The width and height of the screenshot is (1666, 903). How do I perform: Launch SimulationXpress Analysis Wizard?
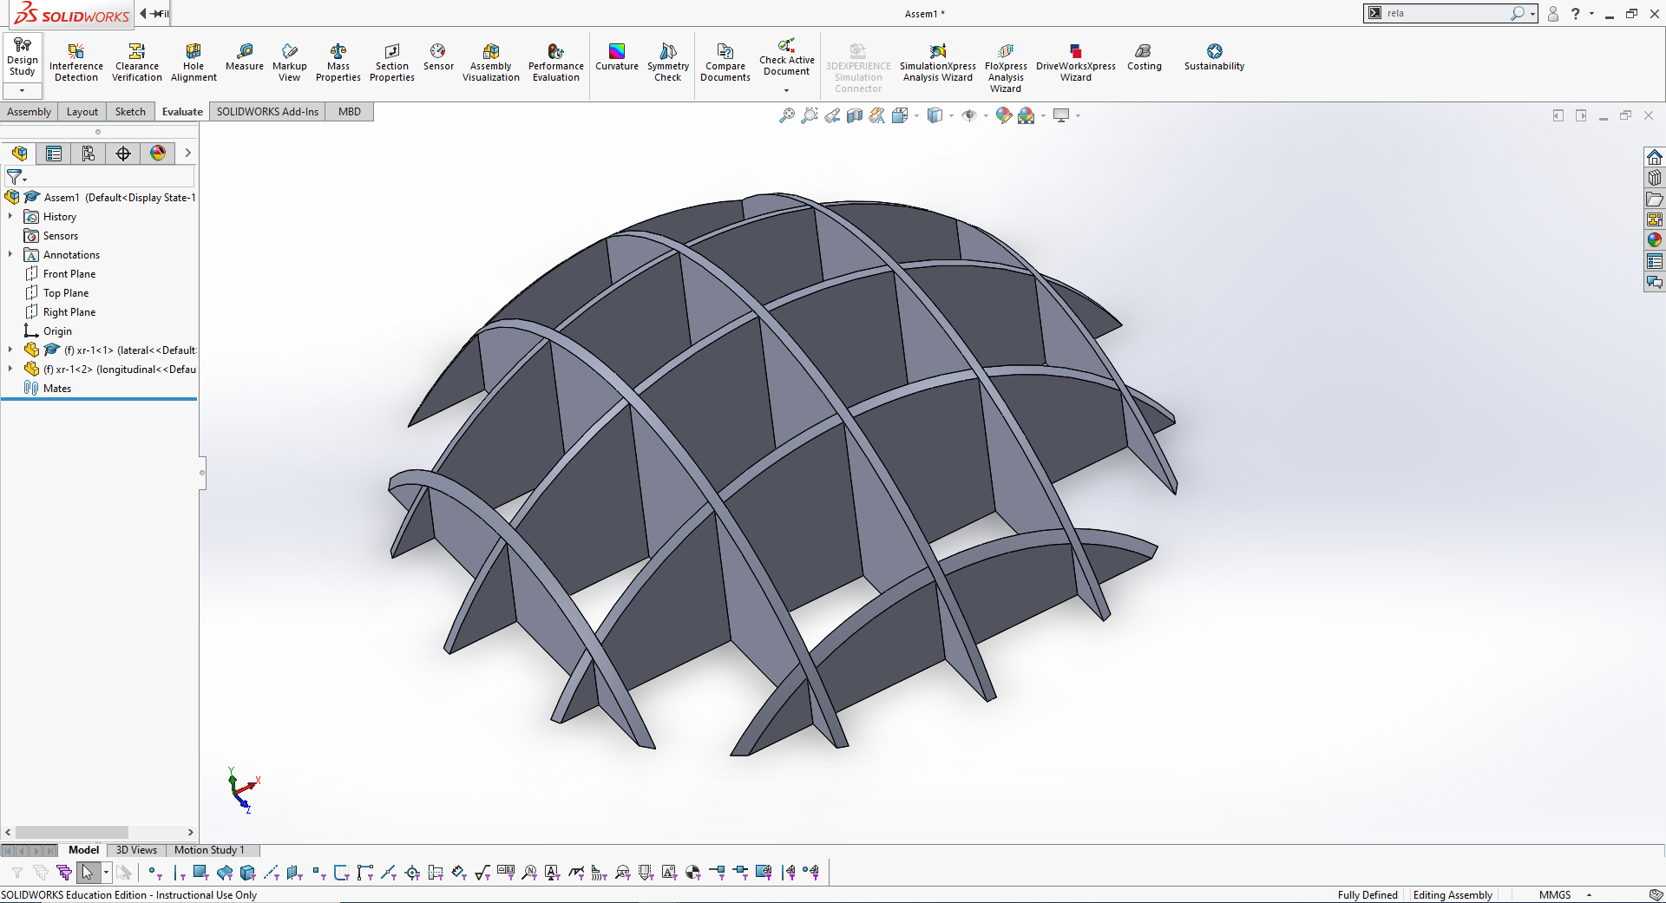(938, 62)
